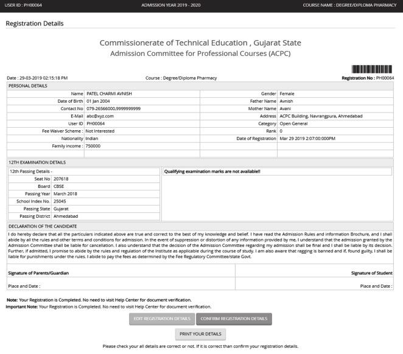Click 12th Passing Details label
Screen dimensions: 403x354
[x=31, y=172]
